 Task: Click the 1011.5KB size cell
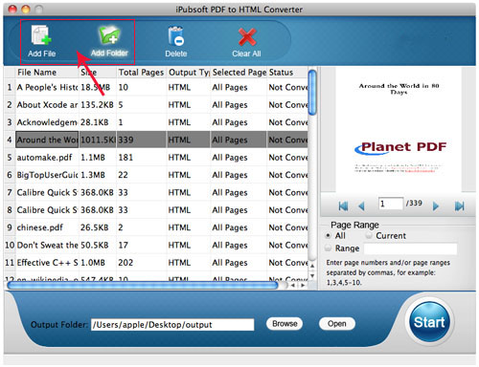98,140
